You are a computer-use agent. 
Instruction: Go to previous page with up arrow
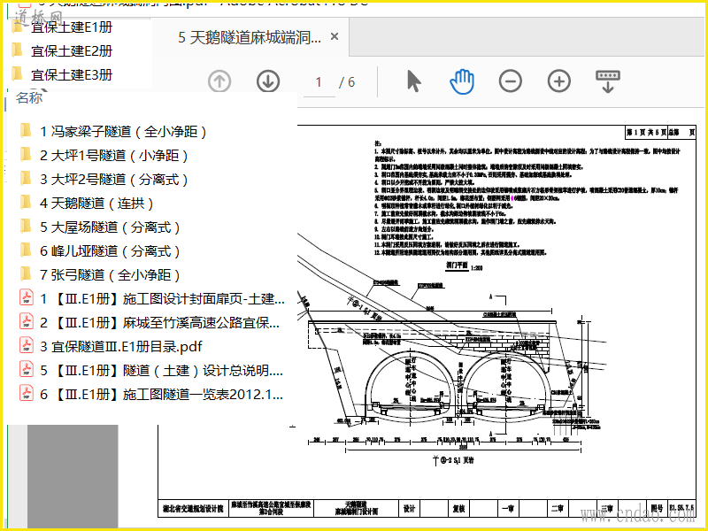pos(219,81)
